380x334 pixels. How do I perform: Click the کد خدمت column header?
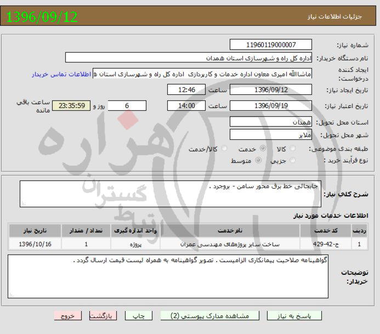pyautogui.click(x=326, y=230)
